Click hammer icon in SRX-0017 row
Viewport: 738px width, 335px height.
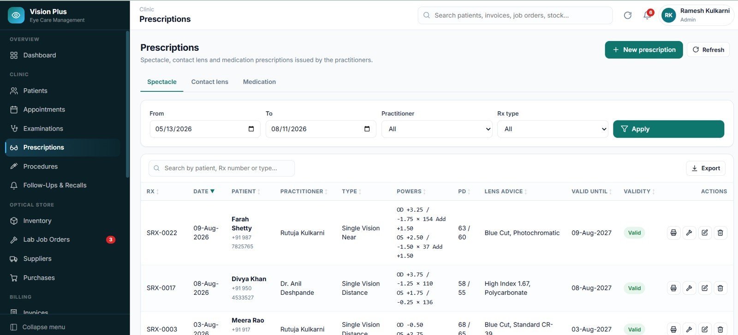click(689, 288)
